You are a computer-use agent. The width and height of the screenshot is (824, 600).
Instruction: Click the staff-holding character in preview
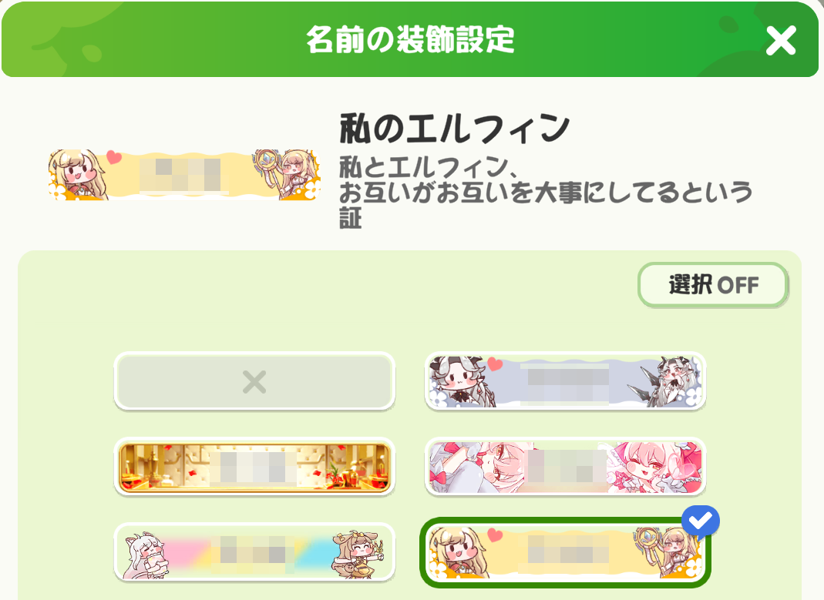(x=289, y=174)
